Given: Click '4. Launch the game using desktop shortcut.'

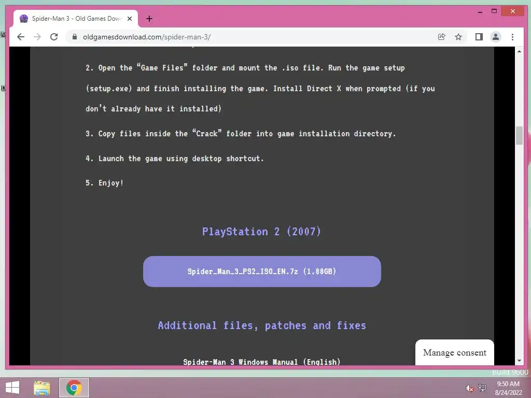Looking at the screenshot, I should pos(174,159).
